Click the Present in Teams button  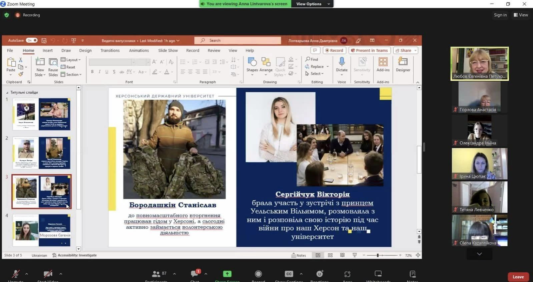pos(369,50)
